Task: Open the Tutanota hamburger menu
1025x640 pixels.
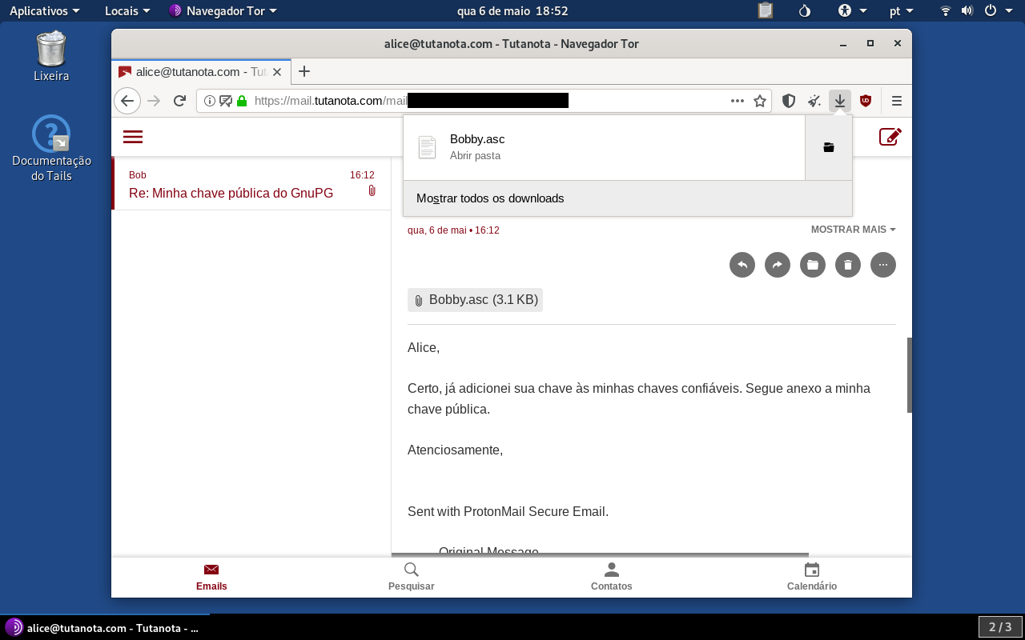Action: click(133, 137)
